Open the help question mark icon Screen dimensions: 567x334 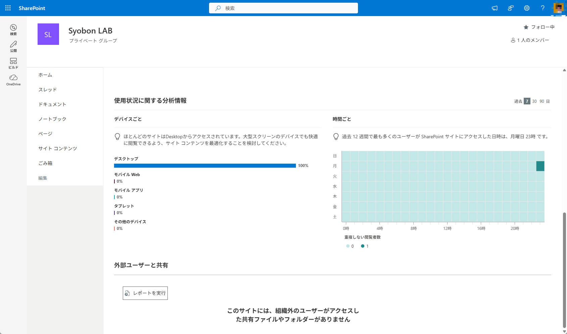pos(543,8)
